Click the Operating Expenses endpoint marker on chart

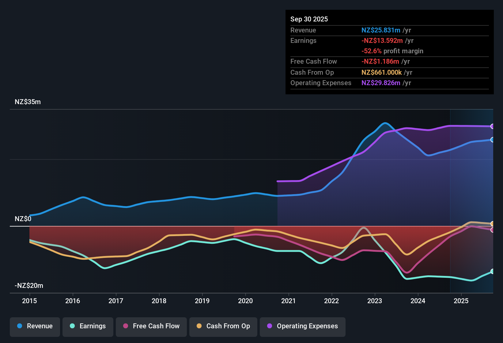[x=493, y=126]
